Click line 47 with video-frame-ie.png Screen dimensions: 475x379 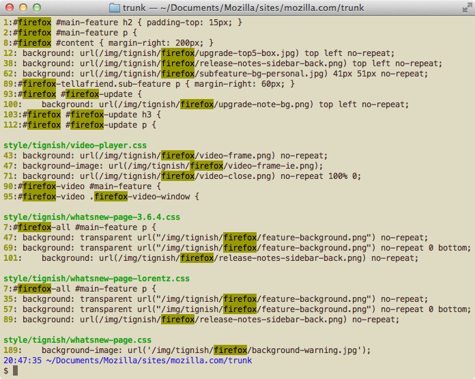click(163, 166)
